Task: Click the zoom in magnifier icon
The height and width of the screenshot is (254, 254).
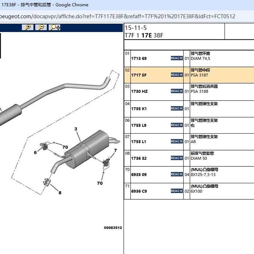Action: (x=28, y=27)
